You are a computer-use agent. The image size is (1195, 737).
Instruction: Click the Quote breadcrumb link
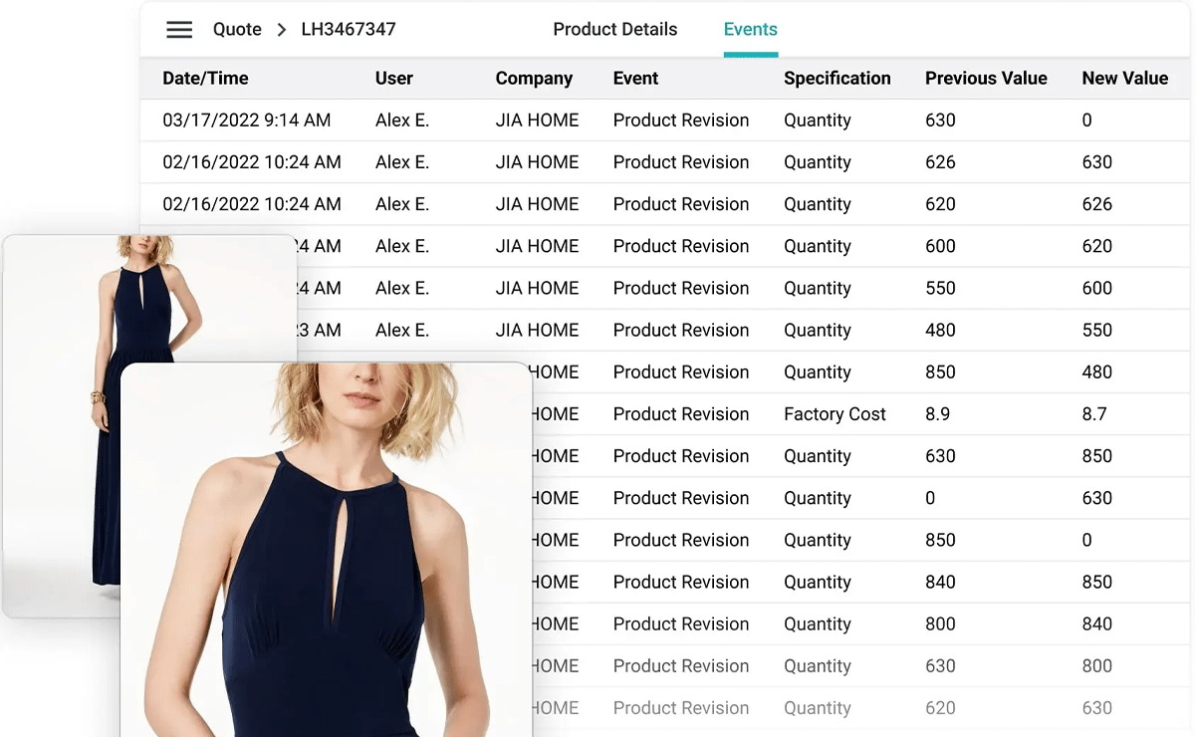coord(237,30)
